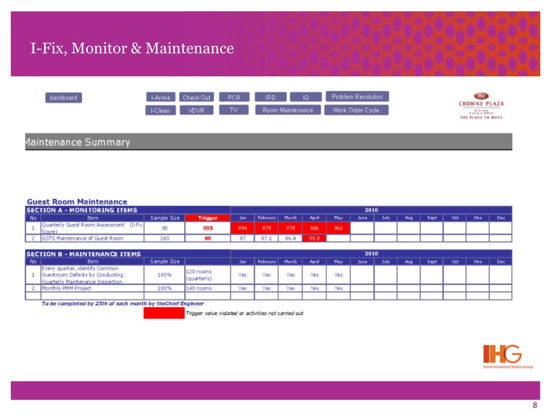Select 120 rooms (quarterly) cell
551x413 pixels.
208,275
